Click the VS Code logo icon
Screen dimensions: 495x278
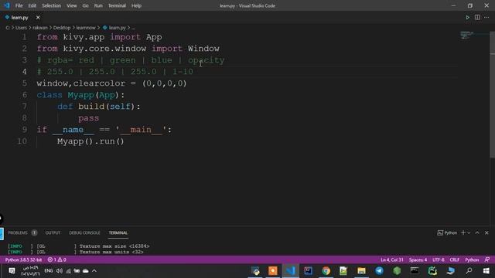7,5
